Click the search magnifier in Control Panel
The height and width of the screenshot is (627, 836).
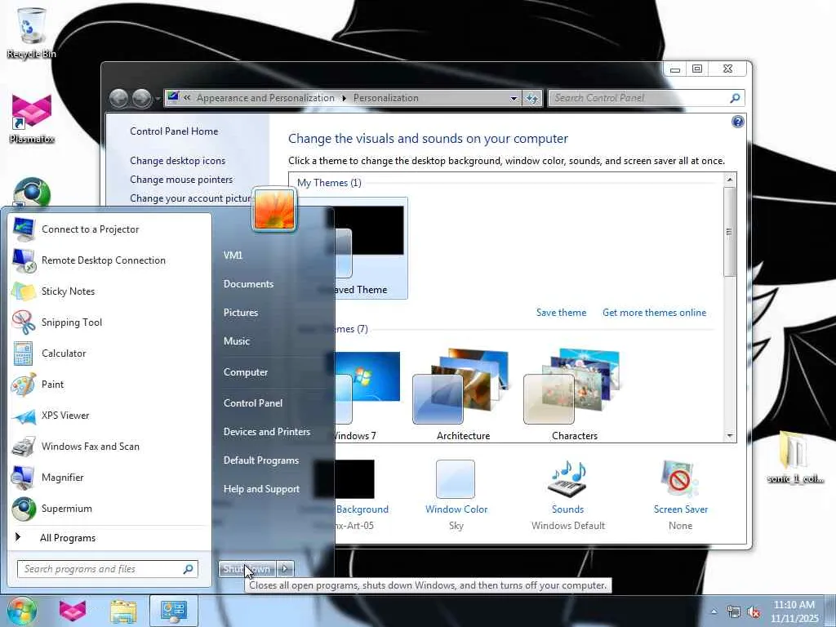click(x=735, y=98)
